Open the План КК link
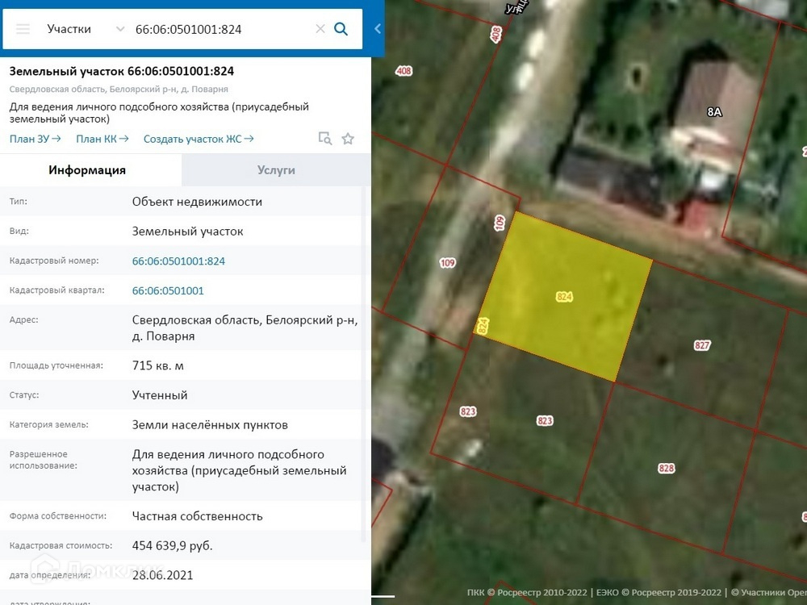Screen dimensions: 807x605 click(102, 139)
